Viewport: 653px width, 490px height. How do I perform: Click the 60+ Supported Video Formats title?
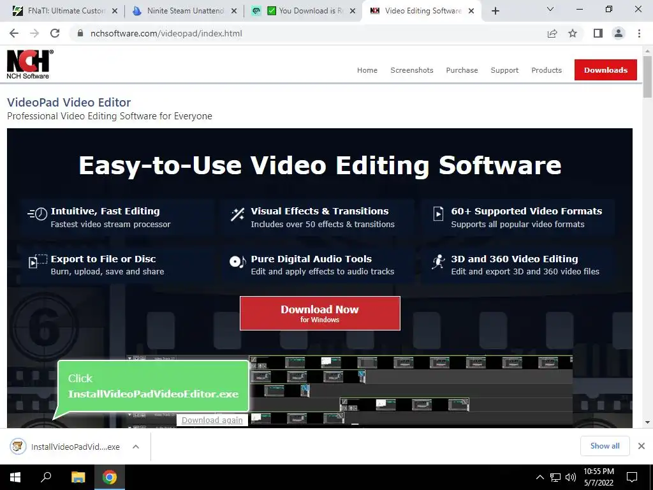526,211
